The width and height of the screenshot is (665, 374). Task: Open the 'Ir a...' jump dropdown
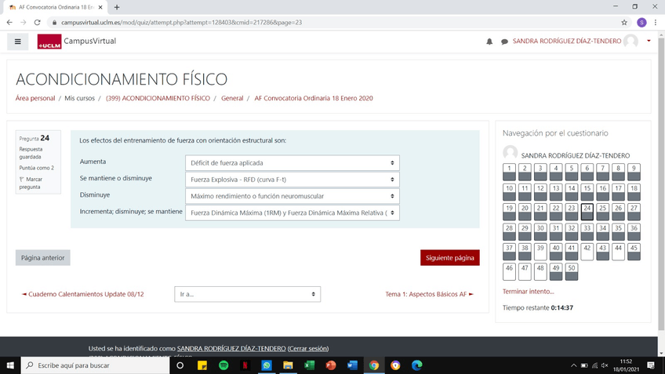point(247,294)
